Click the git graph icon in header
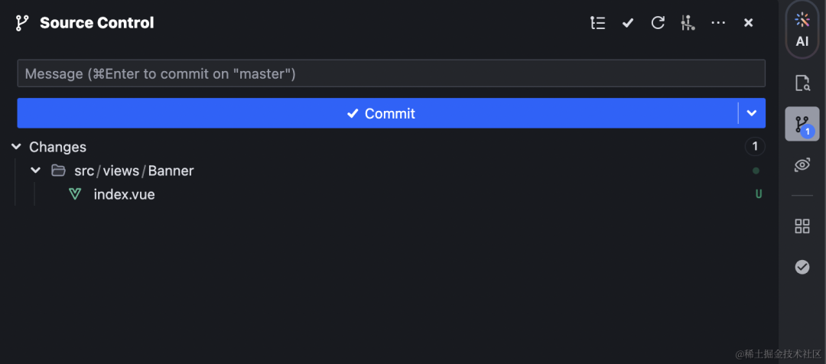 [688, 23]
